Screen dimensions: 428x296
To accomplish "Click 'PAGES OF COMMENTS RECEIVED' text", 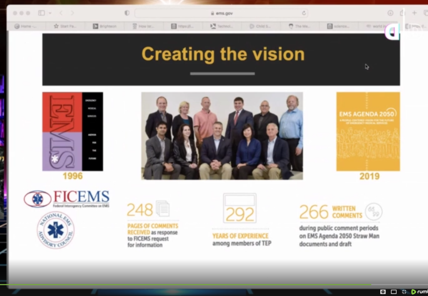I will (x=153, y=229).
